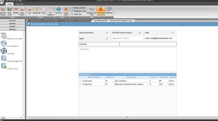Click the Discover navigation button
The height and width of the screenshot is (121, 218).
(x=12, y=21)
